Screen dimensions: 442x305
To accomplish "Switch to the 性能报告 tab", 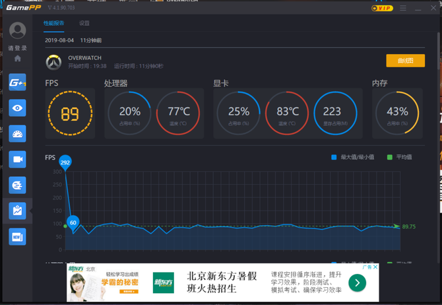I will tap(54, 23).
